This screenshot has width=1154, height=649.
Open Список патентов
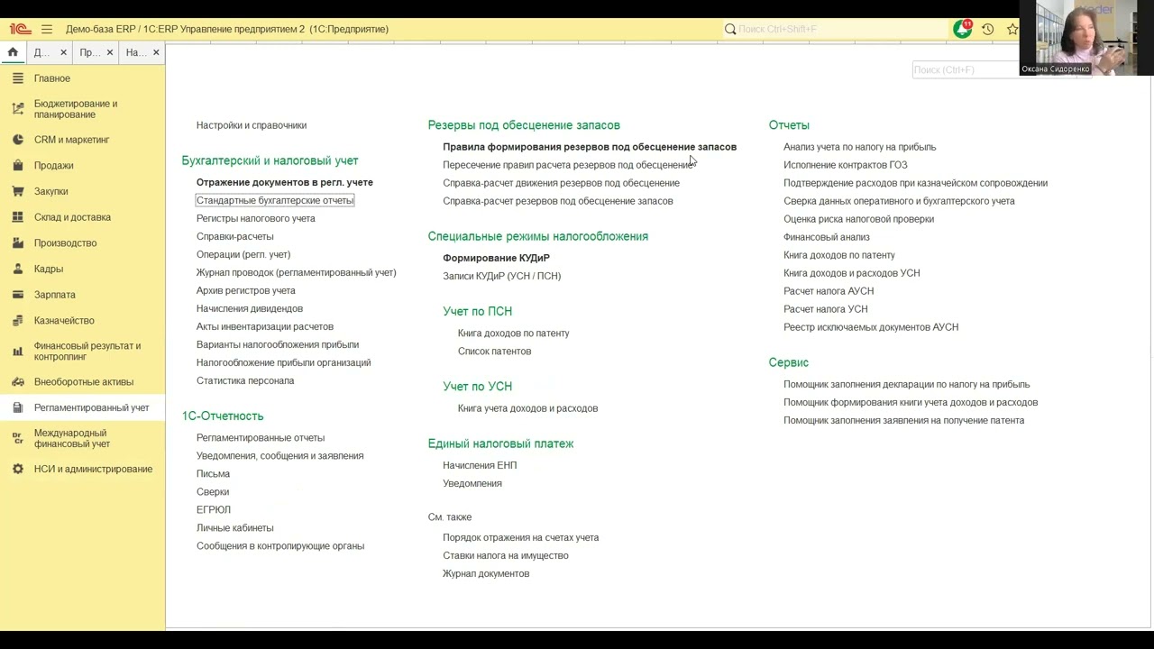click(494, 352)
